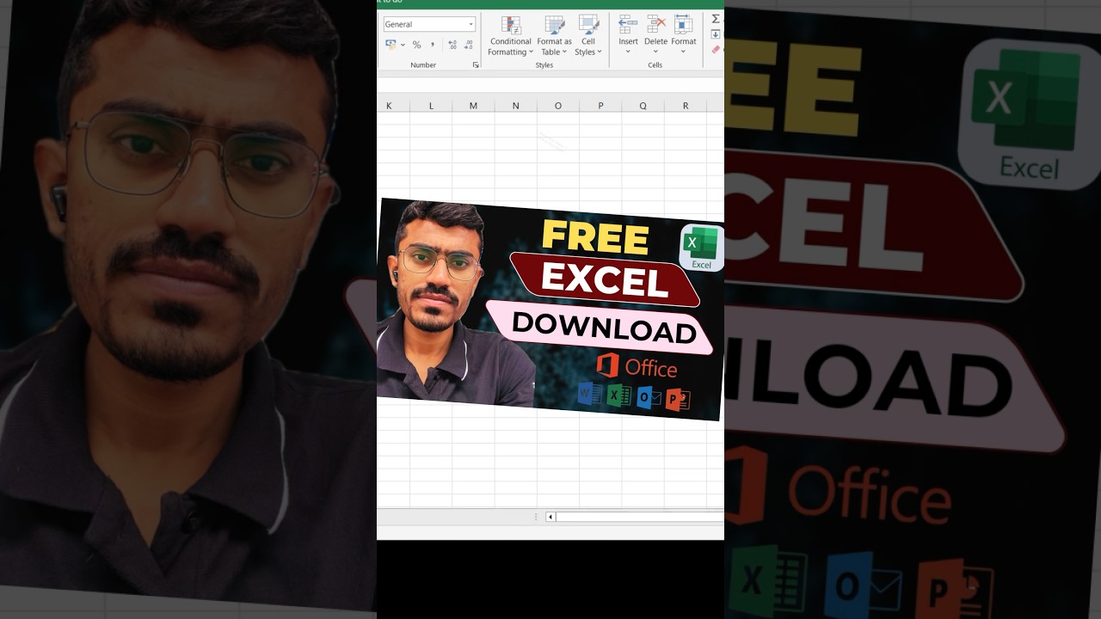The height and width of the screenshot is (619, 1101).
Task: Expand the accounting format options arrow
Action: point(403,45)
